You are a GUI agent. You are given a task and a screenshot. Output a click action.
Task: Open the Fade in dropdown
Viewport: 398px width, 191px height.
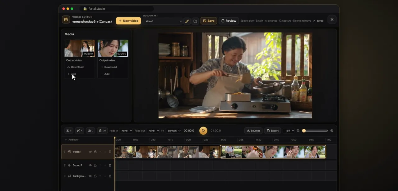click(x=127, y=131)
